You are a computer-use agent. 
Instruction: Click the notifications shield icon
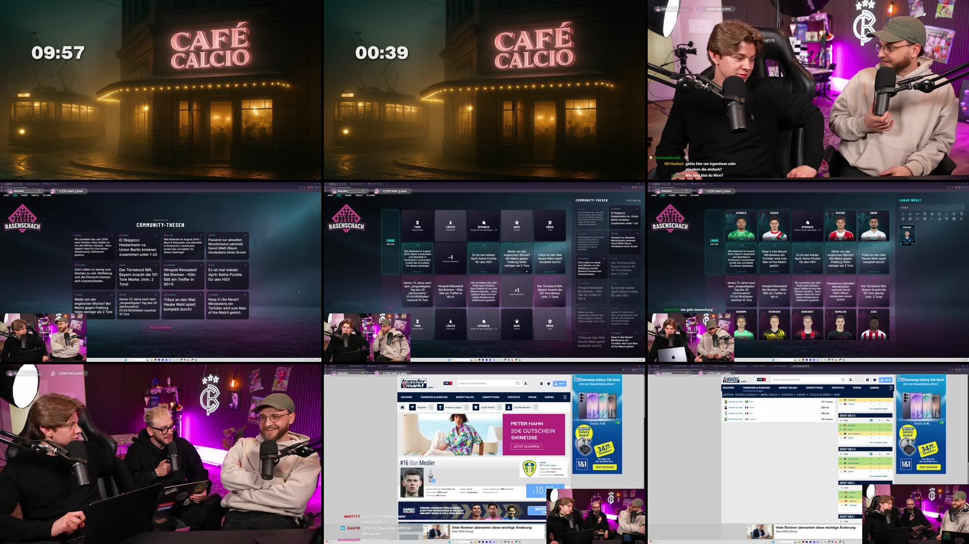pyautogui.click(x=549, y=384)
